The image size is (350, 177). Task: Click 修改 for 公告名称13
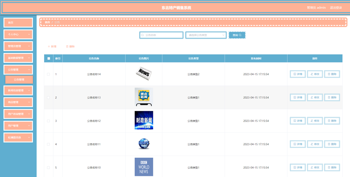click(x=315, y=98)
